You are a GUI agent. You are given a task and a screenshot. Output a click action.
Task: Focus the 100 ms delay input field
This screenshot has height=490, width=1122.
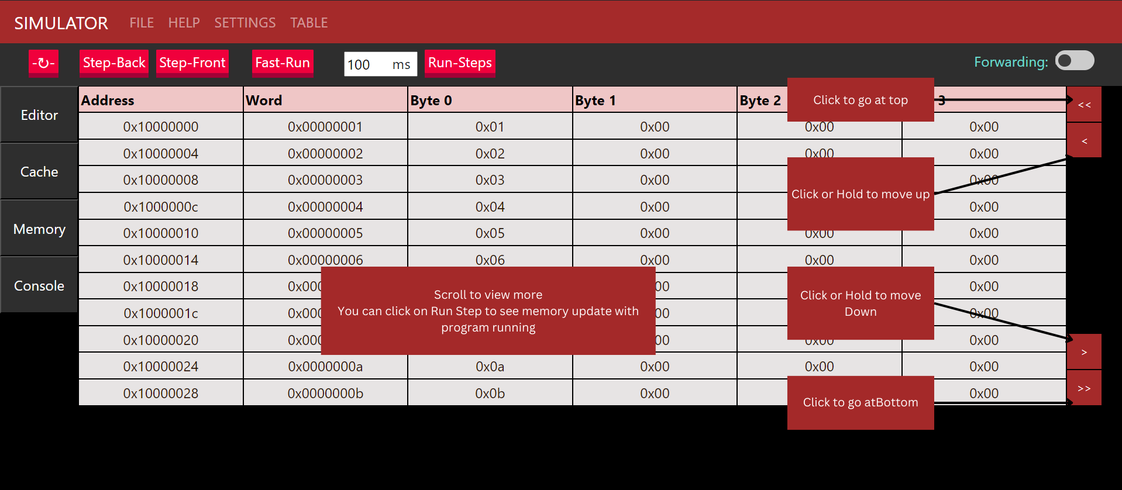[x=367, y=64]
